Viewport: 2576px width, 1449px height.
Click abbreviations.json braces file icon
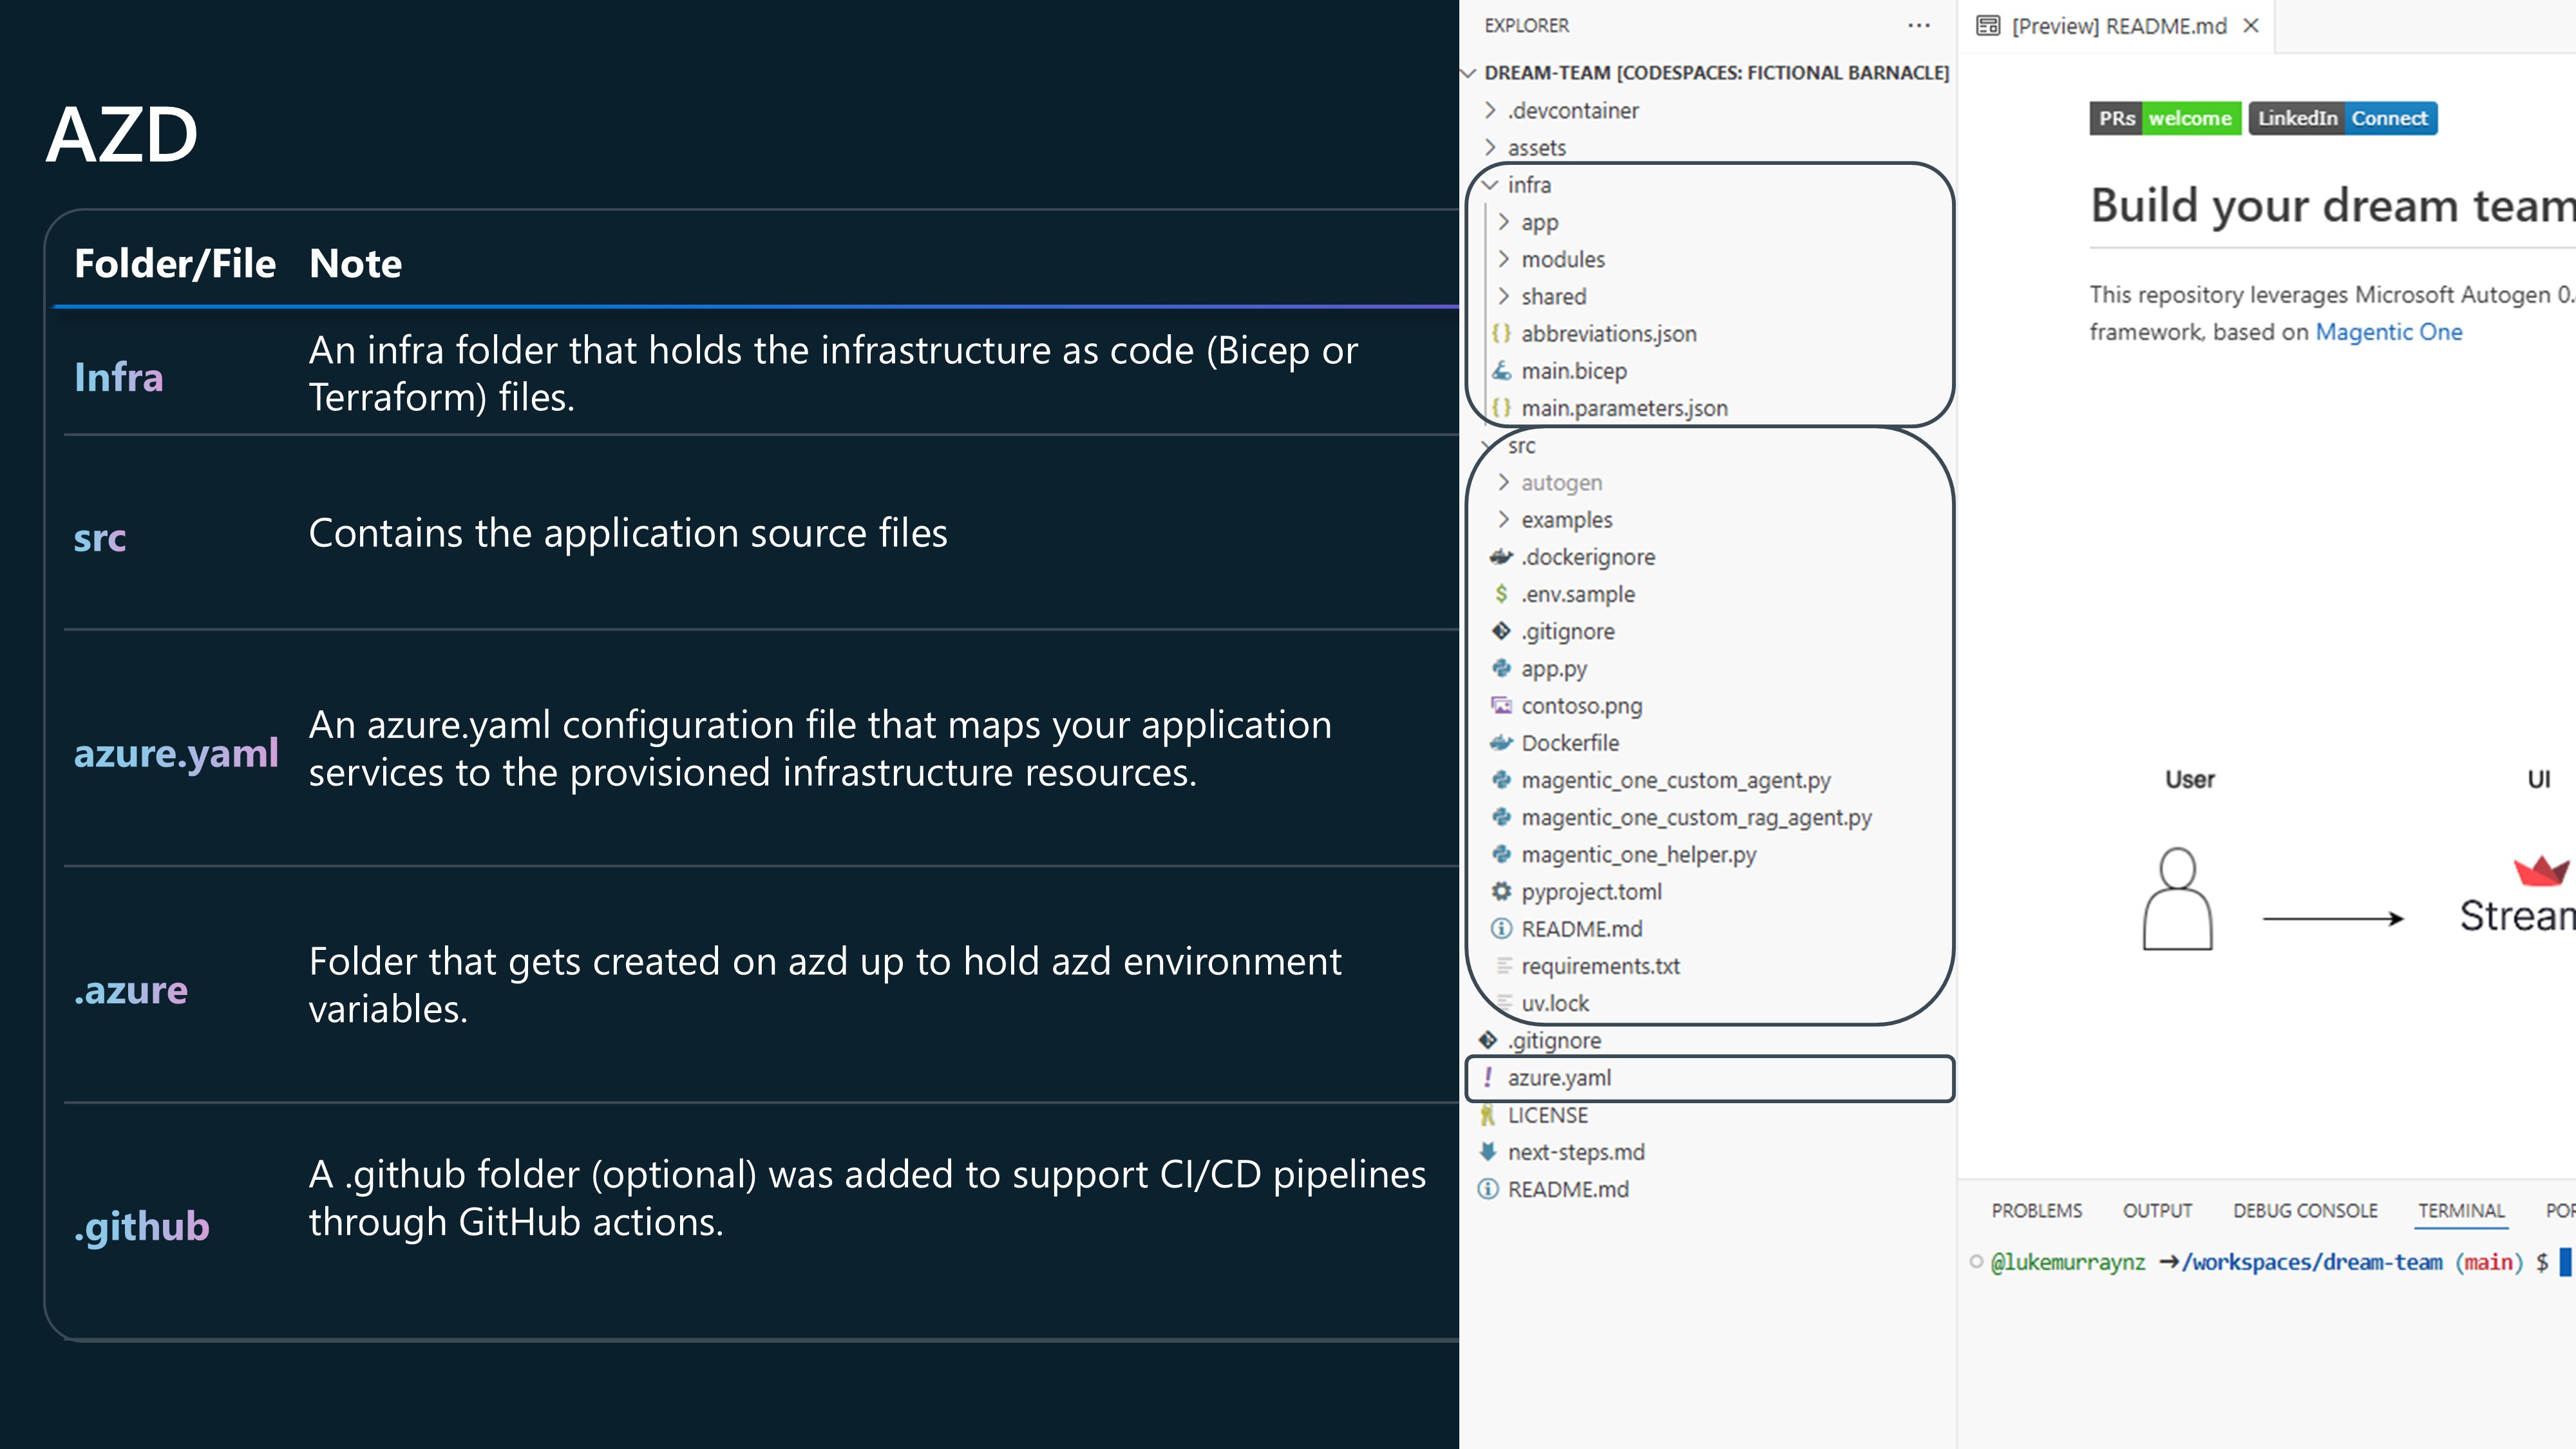[1501, 334]
